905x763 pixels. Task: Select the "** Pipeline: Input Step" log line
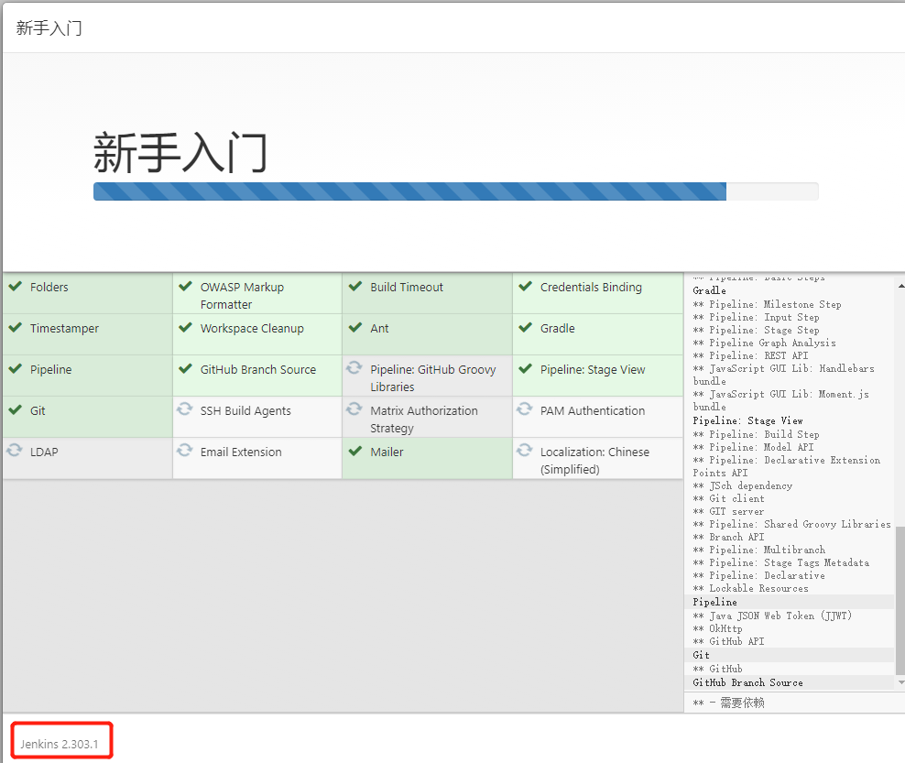tap(756, 318)
